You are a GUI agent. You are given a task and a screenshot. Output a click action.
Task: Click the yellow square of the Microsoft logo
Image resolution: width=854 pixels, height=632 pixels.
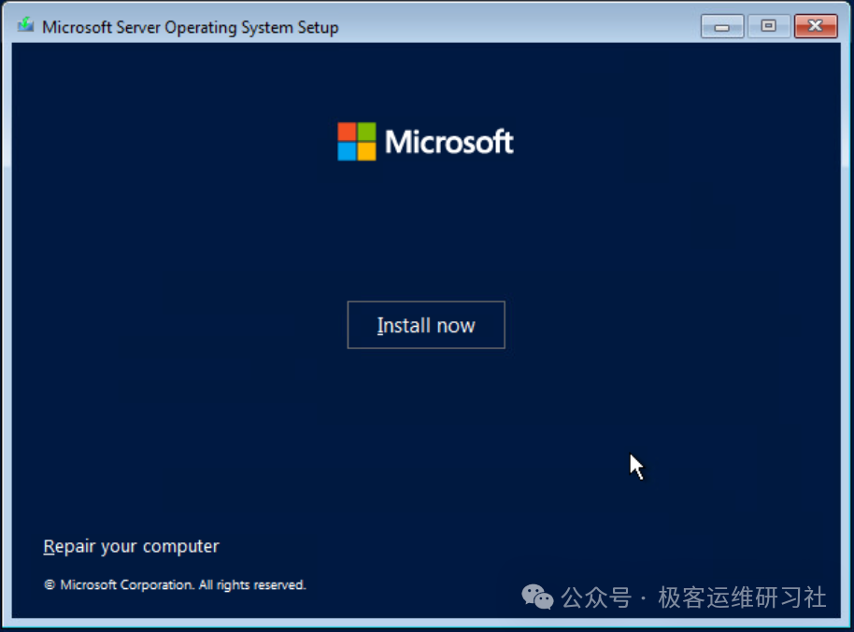pyautogui.click(x=369, y=151)
